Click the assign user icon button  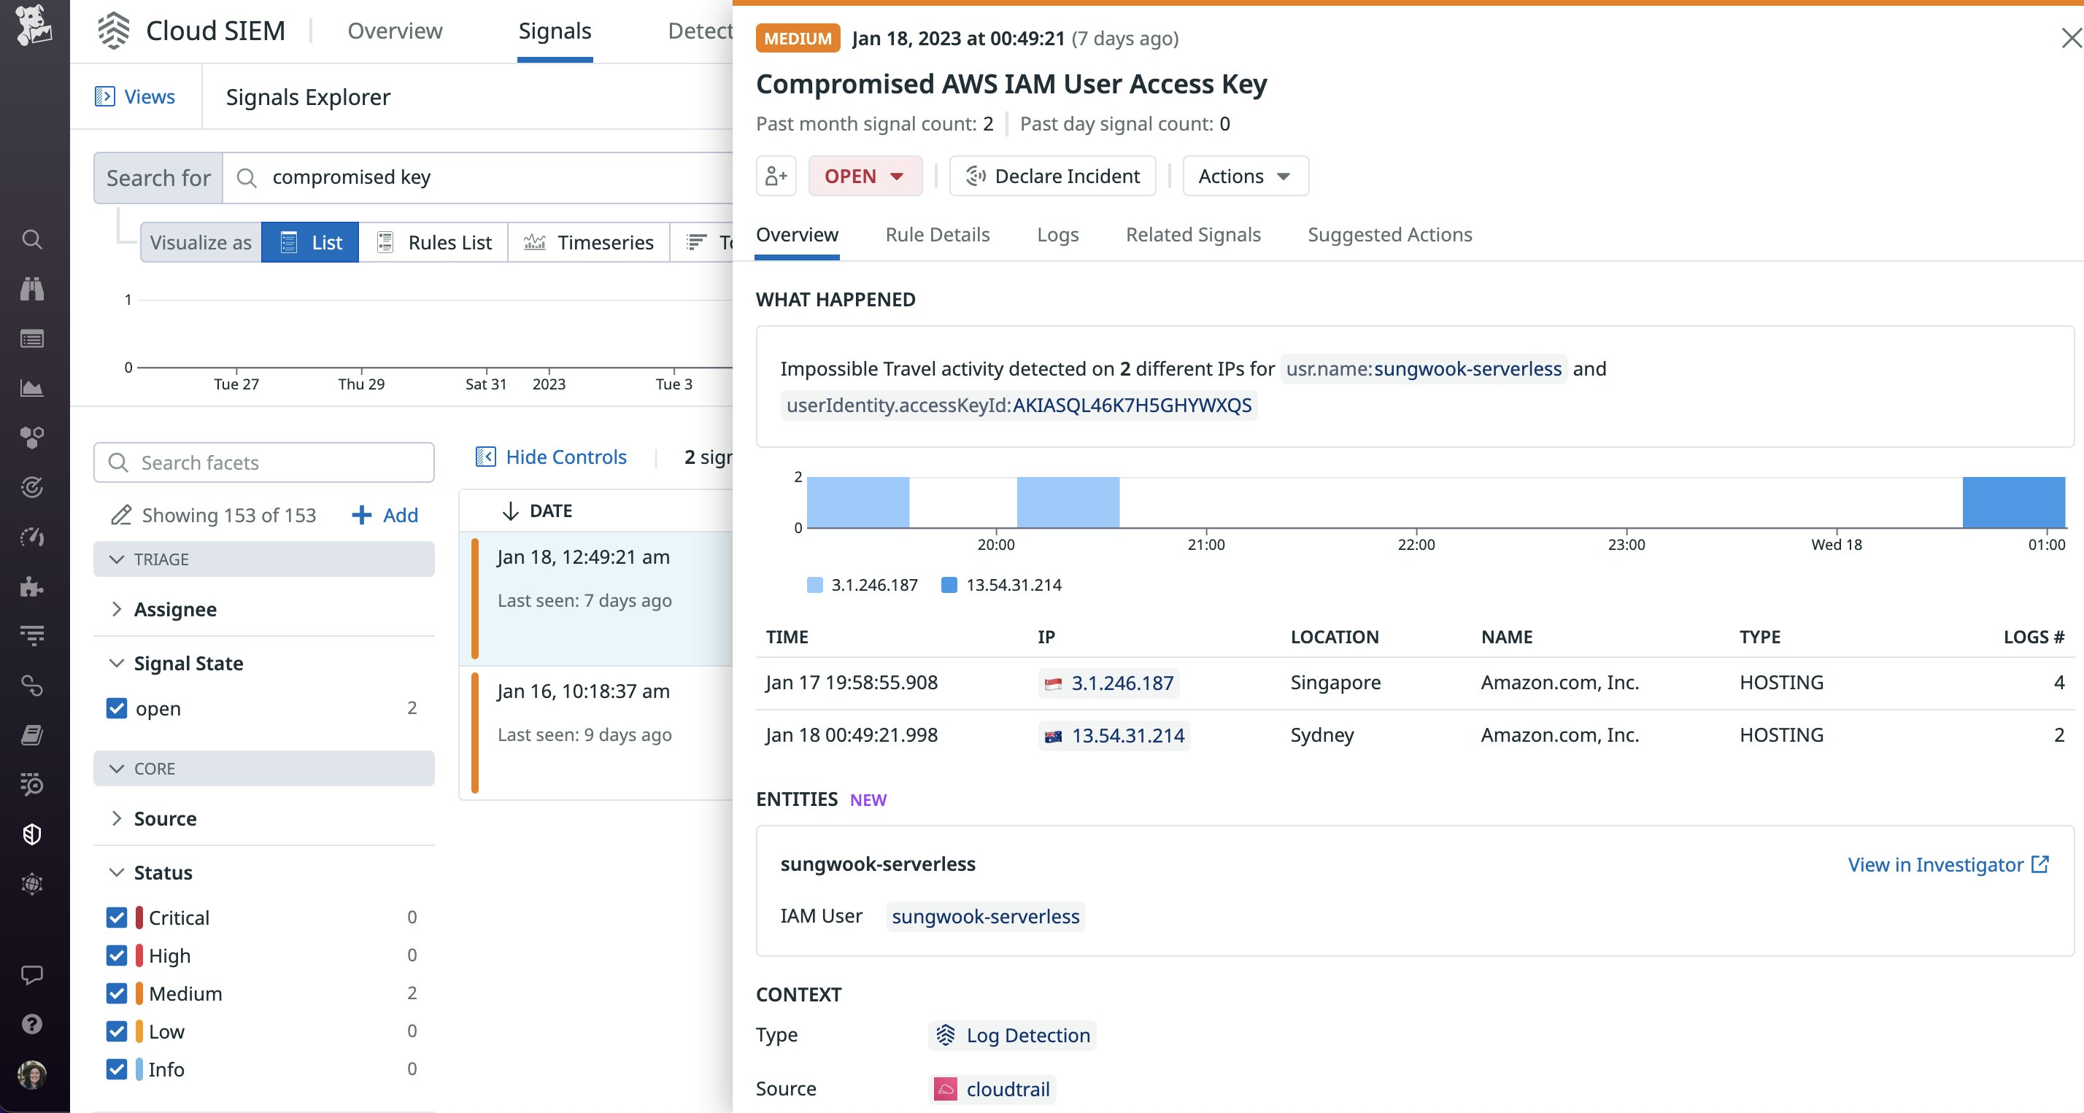(x=776, y=176)
